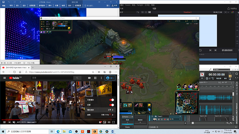Viewport: 239px width, 134px height.
Task: Open the YouTube create video camera icon
Action: [89, 78]
